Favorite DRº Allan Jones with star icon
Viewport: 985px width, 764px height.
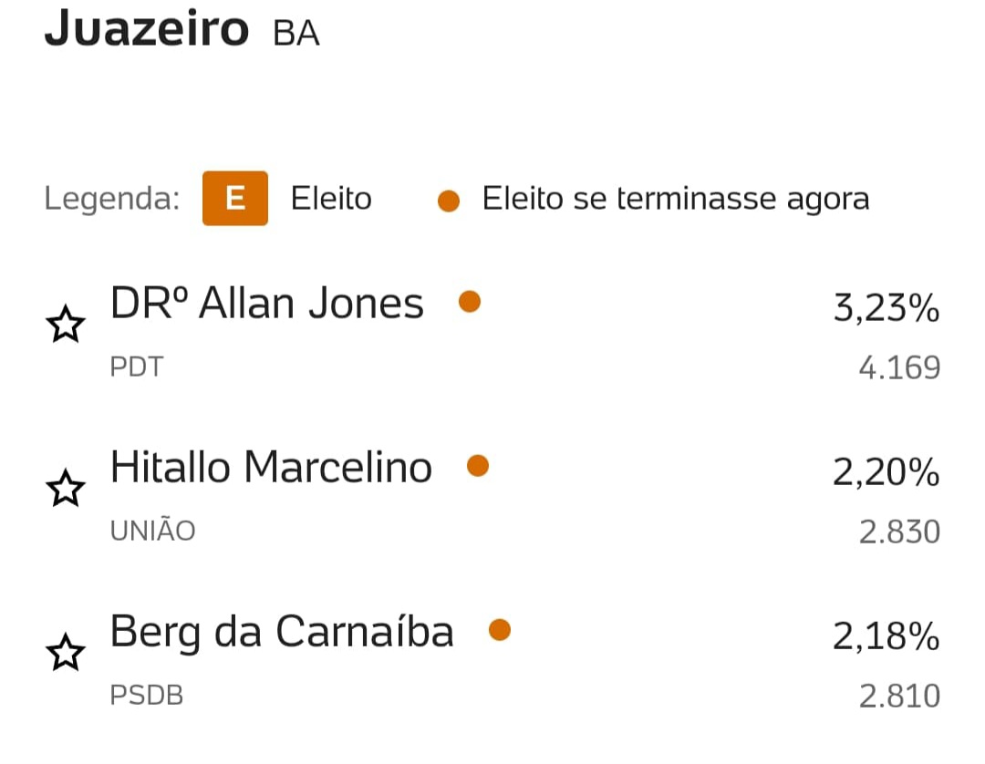66,324
